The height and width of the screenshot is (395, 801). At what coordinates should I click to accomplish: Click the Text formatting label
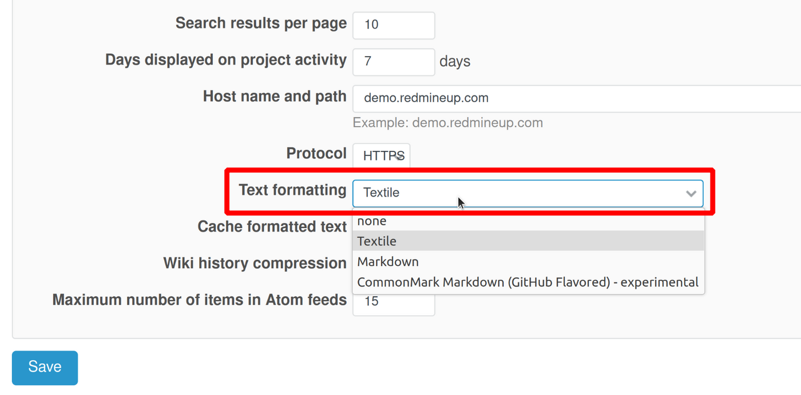point(292,190)
